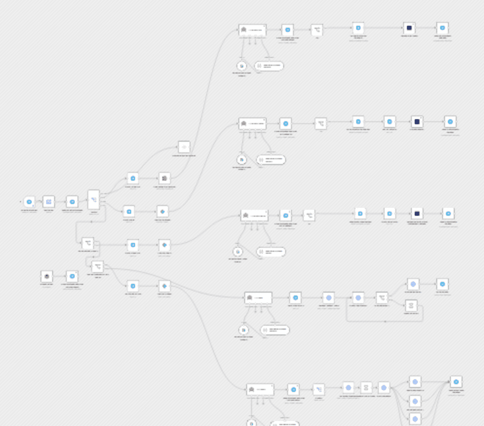Open circular model sub-node under second-row agent
This screenshot has width=484, height=426.
point(242,160)
